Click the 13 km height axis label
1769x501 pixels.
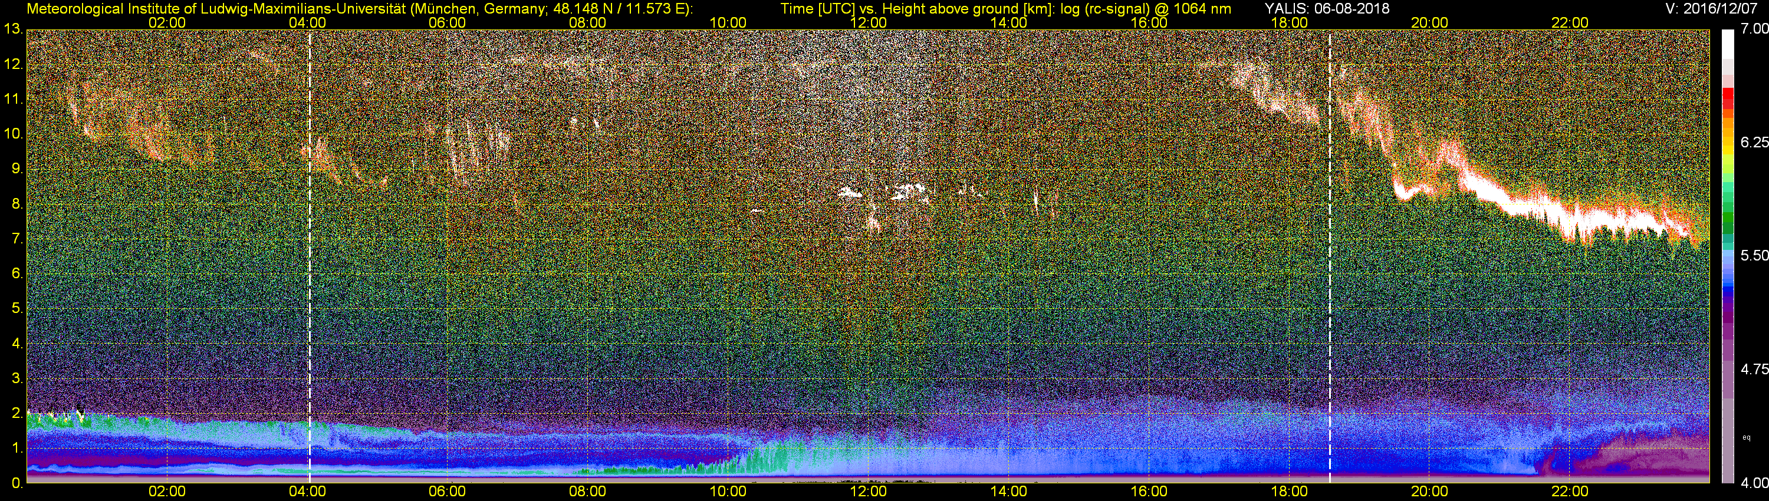[x=14, y=29]
